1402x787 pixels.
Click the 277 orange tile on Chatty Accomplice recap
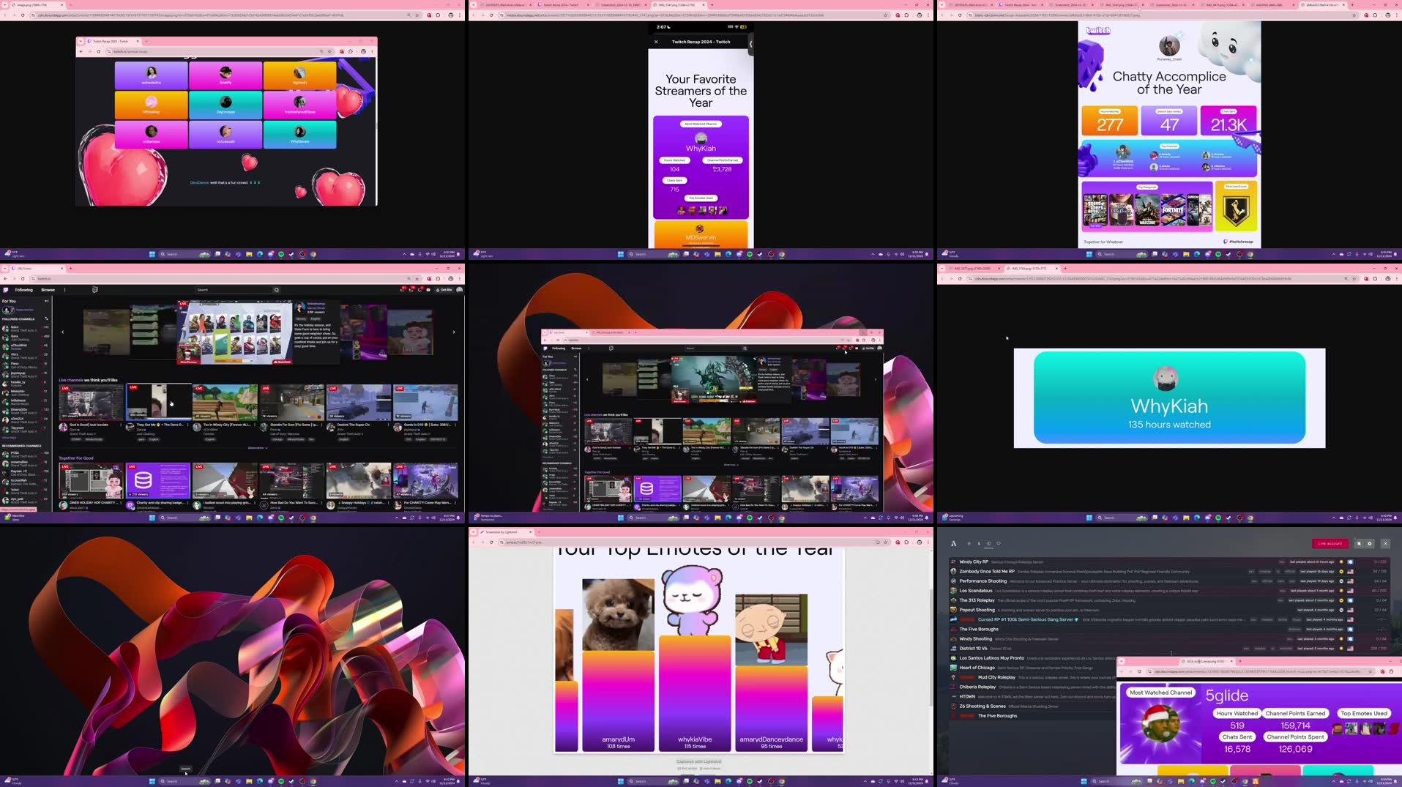pos(1110,121)
